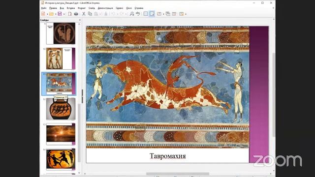This screenshot has width=315, height=177.
Task: Open the Redo history dropdown arrow
Action: 126,14
